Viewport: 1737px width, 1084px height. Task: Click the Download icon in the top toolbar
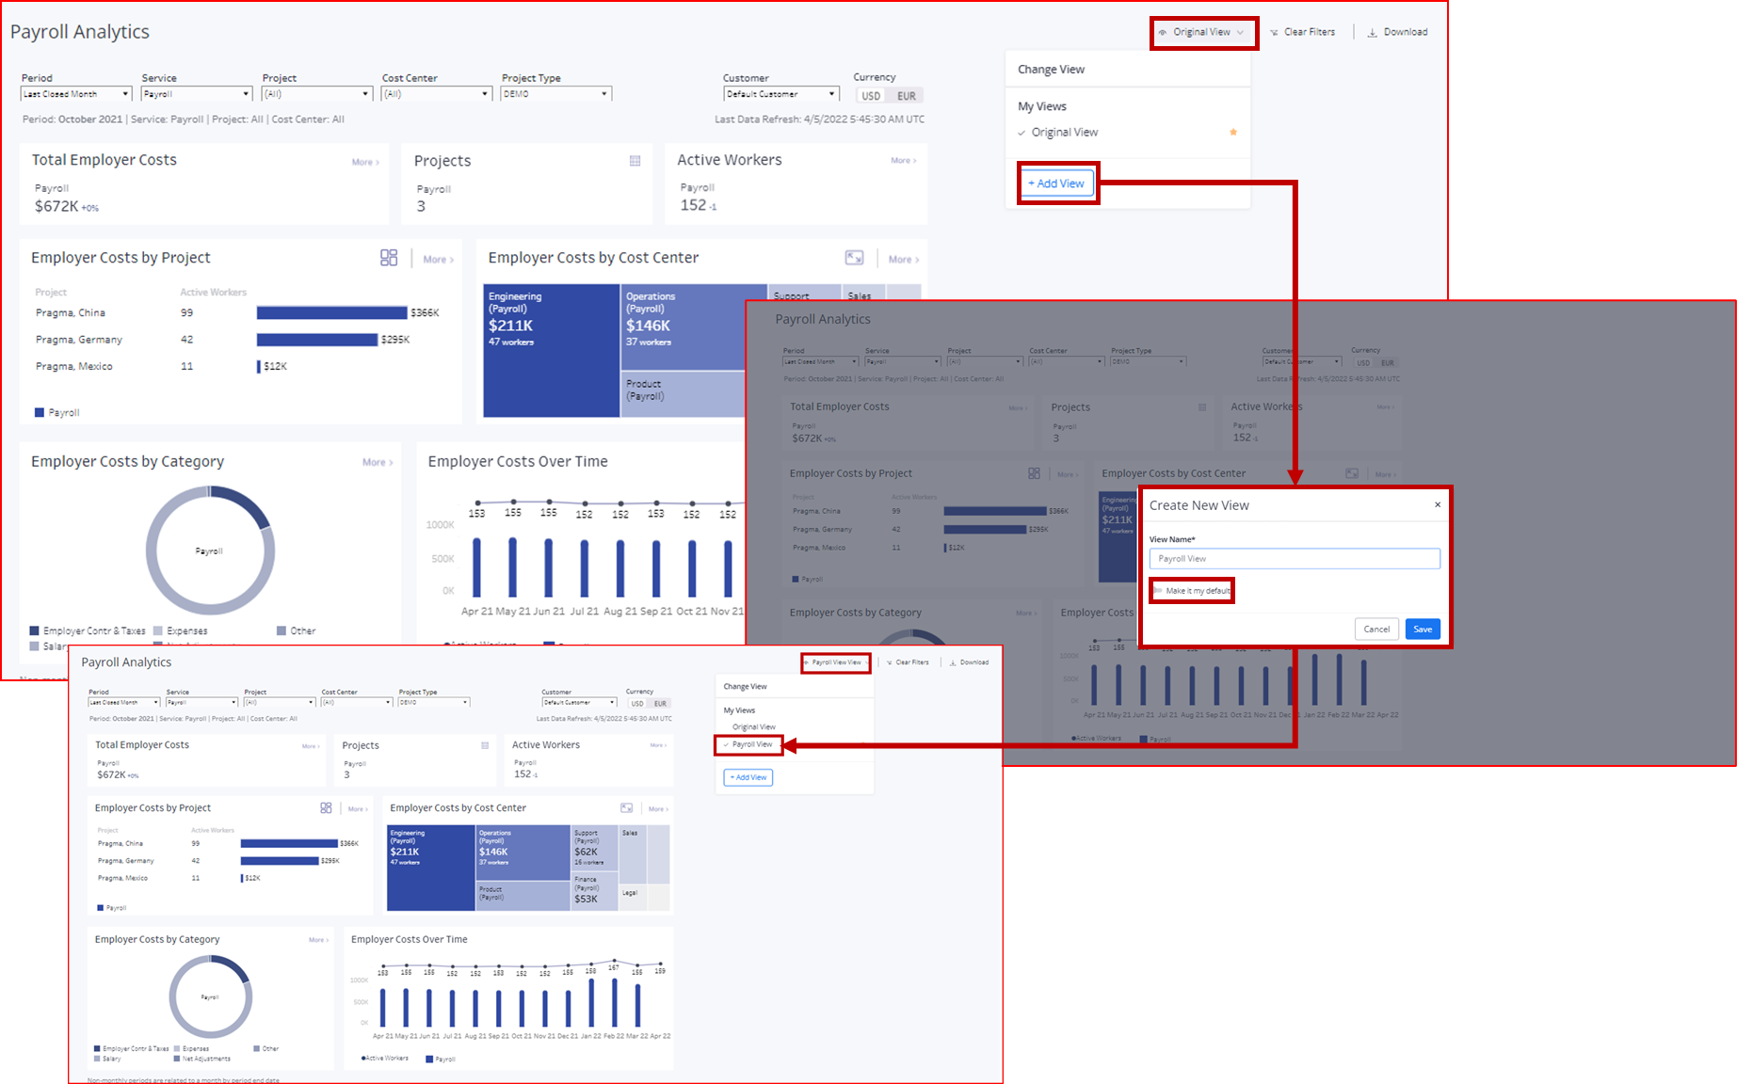[1370, 31]
